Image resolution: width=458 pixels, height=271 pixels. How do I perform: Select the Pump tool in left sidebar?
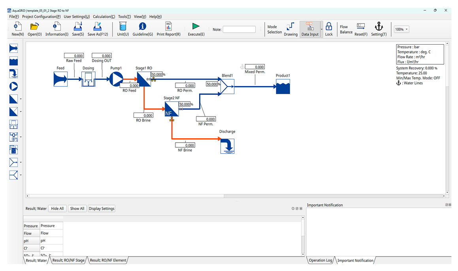[x=13, y=87]
